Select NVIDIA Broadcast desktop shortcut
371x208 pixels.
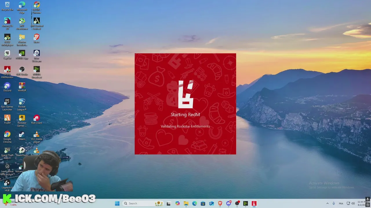37,72
